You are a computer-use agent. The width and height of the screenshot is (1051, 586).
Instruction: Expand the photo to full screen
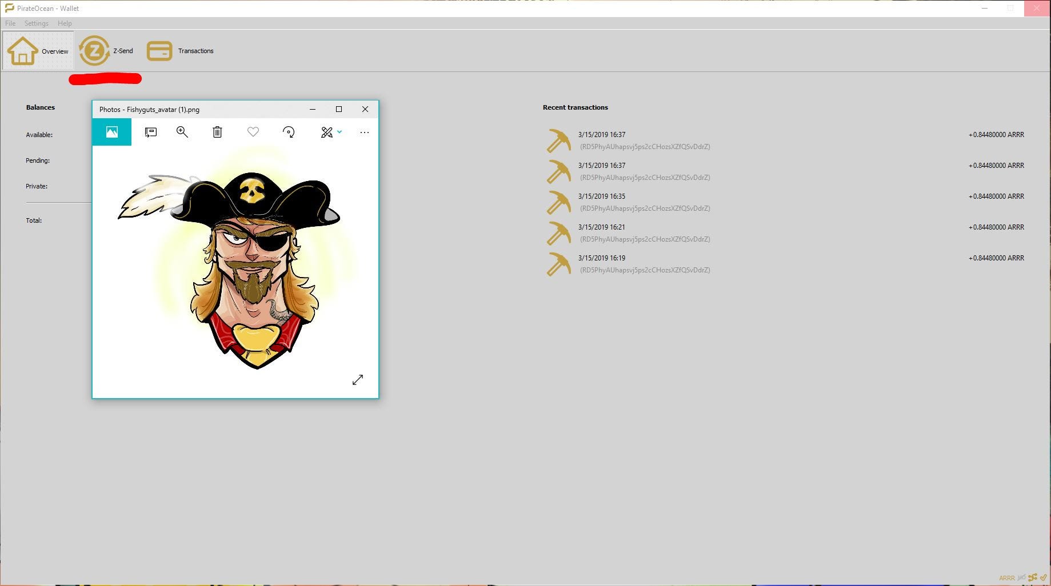pos(358,380)
